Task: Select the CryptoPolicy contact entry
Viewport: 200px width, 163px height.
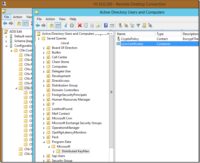Action: 130,39
